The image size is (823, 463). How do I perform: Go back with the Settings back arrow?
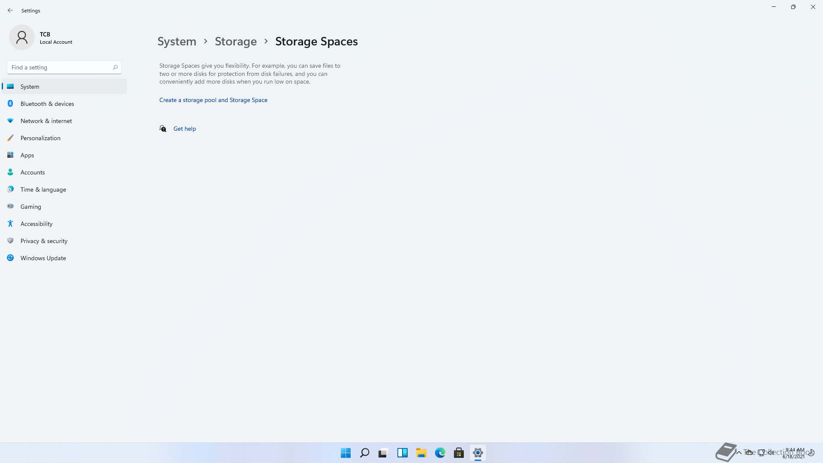tap(10, 10)
